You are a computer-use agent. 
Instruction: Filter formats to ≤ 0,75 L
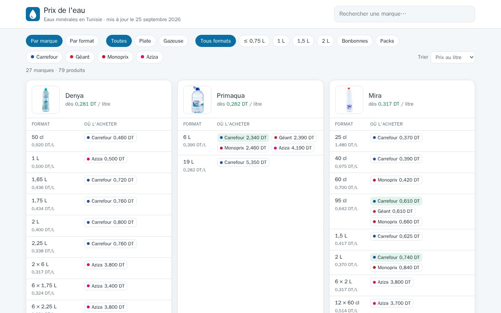coord(254,41)
